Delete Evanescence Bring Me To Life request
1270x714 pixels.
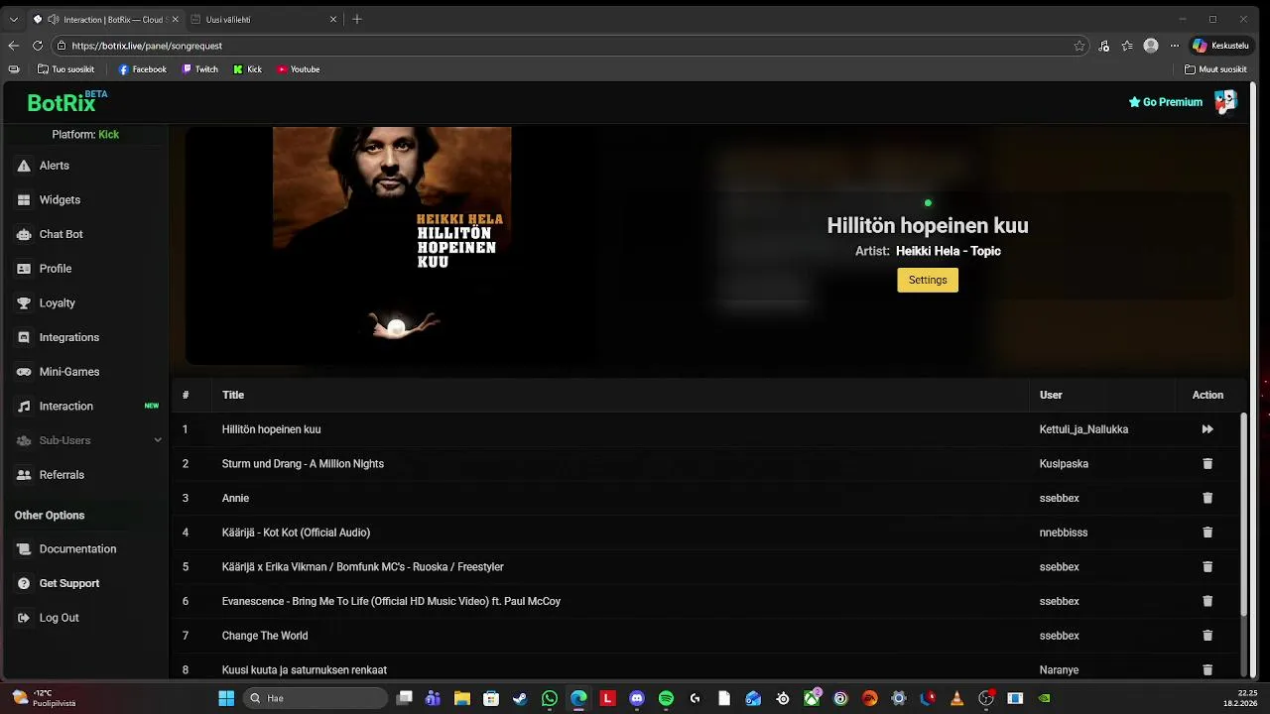click(1207, 601)
